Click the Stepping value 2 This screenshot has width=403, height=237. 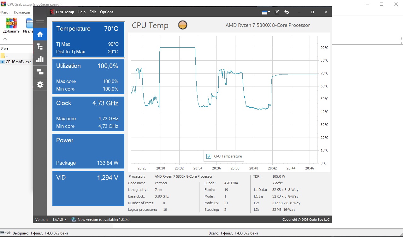[225, 210]
